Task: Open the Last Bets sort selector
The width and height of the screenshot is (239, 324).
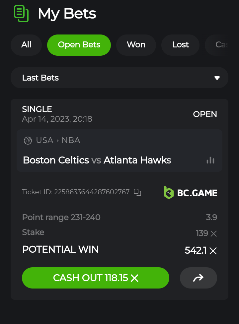Action: [119, 78]
